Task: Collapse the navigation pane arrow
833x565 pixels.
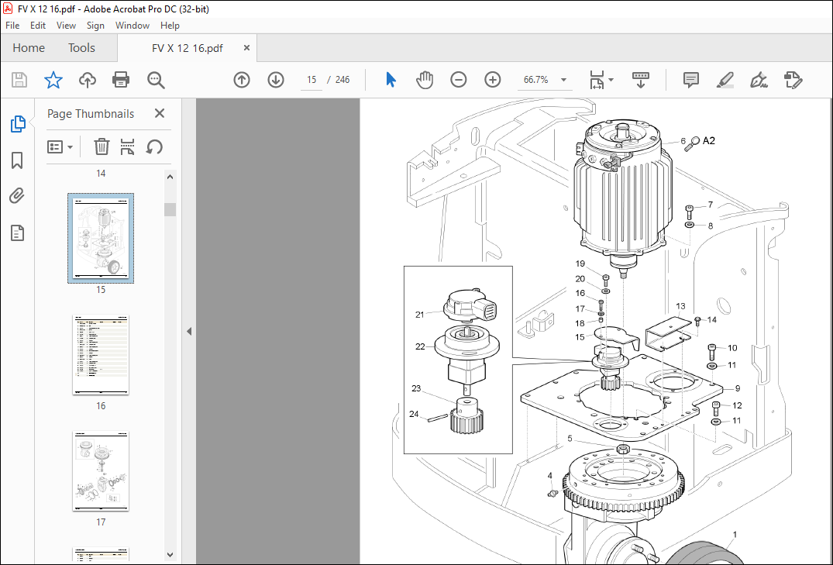Action: pos(189,331)
